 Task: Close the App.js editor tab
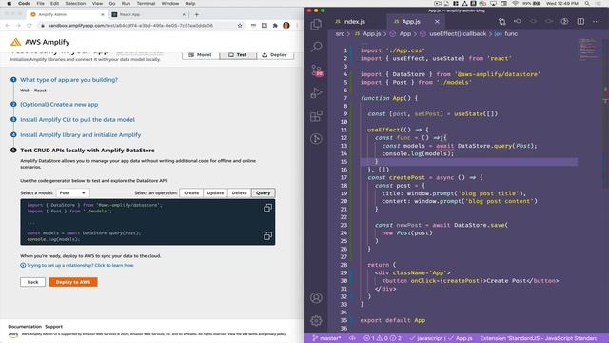[x=437, y=22]
